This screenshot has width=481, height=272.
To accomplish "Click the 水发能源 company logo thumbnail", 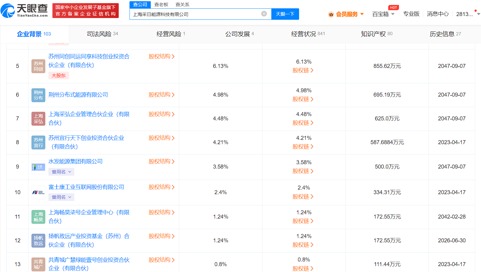I will click(x=38, y=167).
